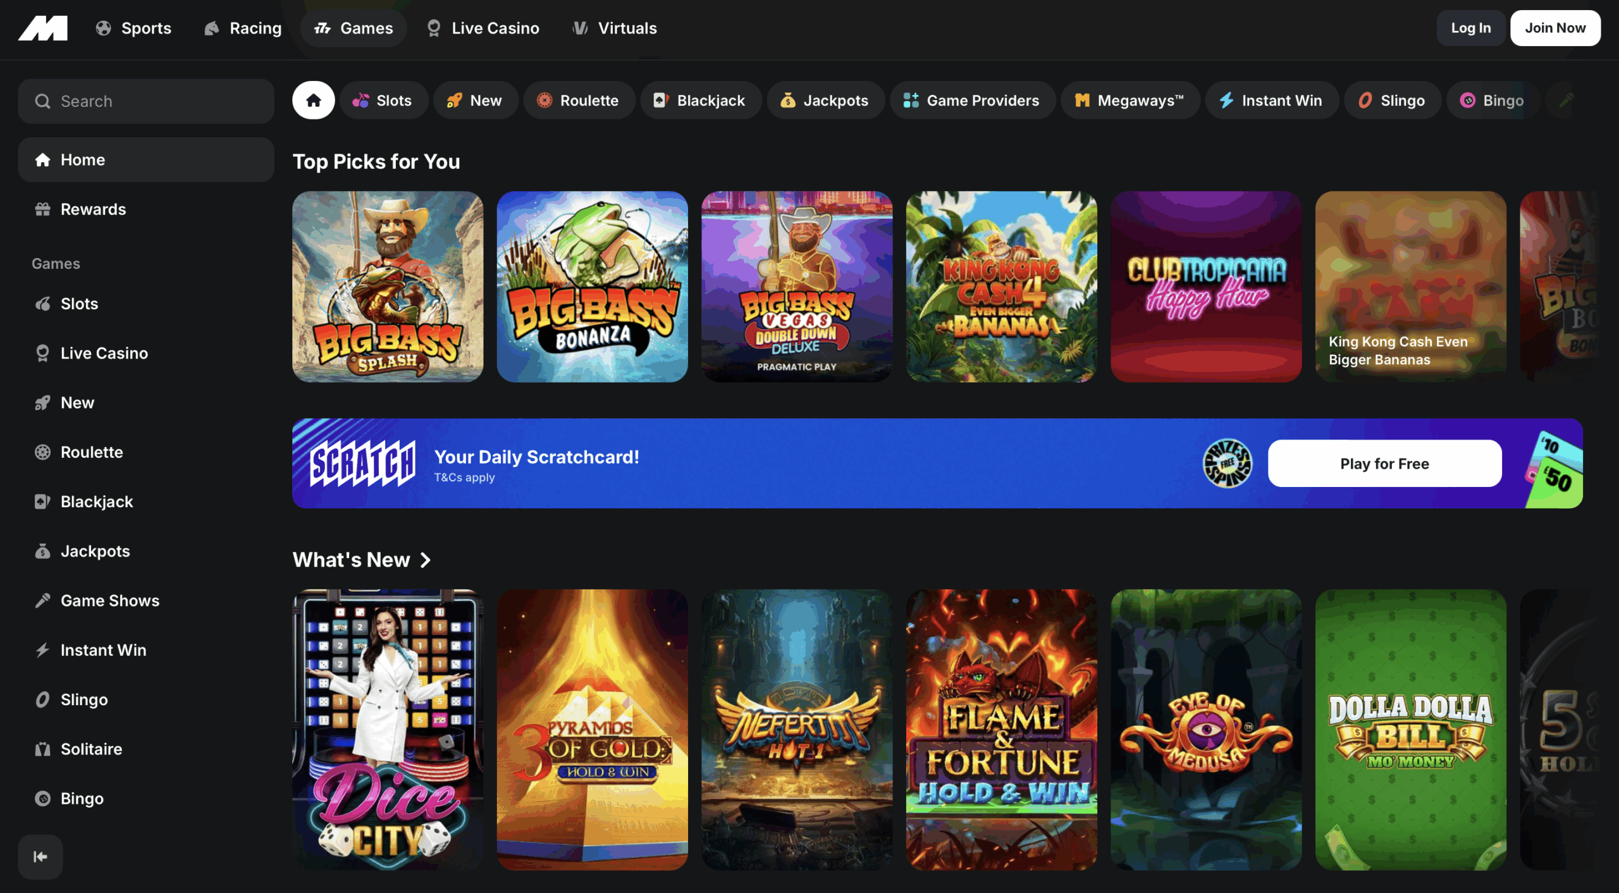This screenshot has height=893, width=1619.
Task: Click the Join Now button
Action: (x=1555, y=28)
